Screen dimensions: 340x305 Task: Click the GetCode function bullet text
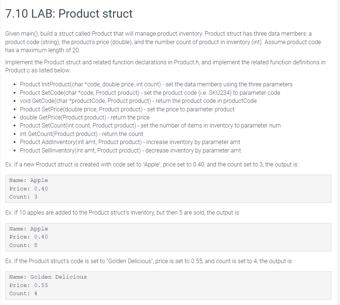[138, 101]
